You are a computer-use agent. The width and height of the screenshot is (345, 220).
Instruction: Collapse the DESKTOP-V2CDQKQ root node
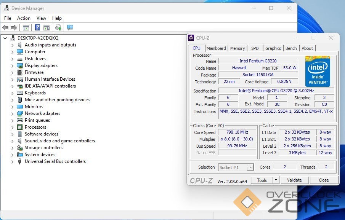coord(5,38)
